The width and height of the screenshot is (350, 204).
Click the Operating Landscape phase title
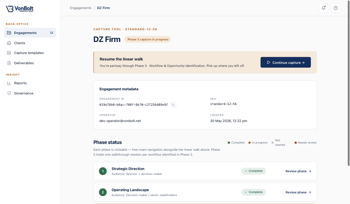pos(130,190)
